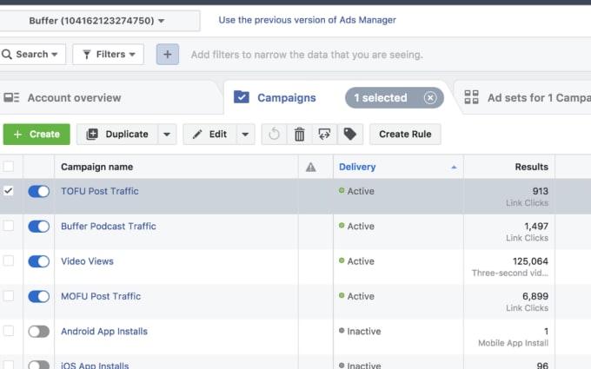The height and width of the screenshot is (369, 591).
Task: Turn on Android App Installs campaign
Action: (x=39, y=332)
